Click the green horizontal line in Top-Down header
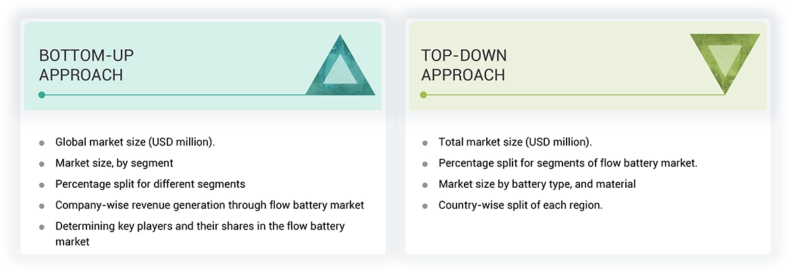790x272 pixels. click(x=574, y=95)
